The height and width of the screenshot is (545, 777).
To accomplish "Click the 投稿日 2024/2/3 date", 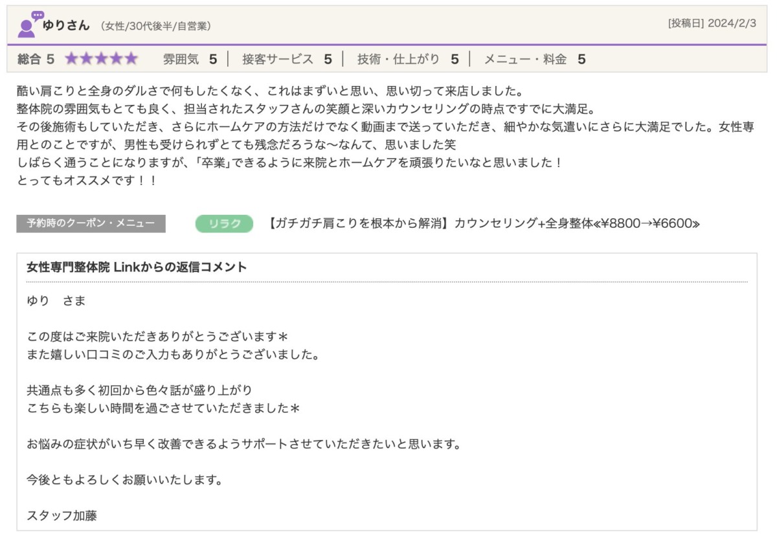I will click(x=712, y=24).
